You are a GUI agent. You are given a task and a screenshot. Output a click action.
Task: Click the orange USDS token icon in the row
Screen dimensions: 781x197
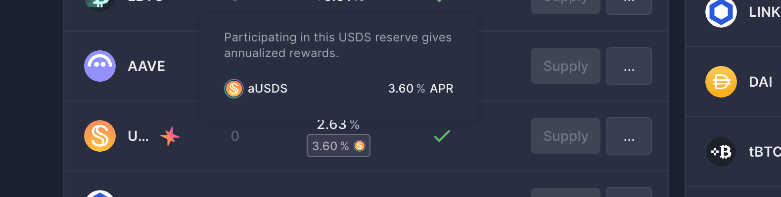click(x=100, y=136)
